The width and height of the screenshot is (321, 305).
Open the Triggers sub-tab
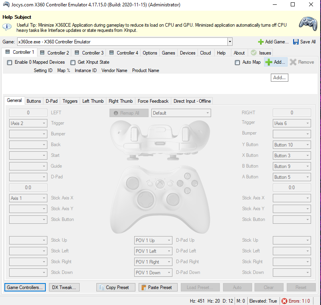tap(70, 101)
